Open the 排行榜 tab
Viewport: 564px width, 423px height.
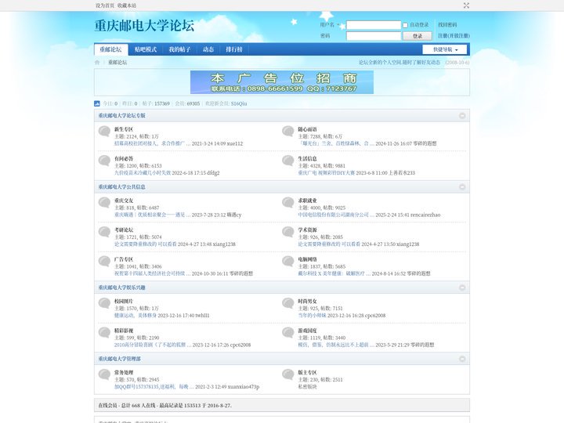point(234,49)
